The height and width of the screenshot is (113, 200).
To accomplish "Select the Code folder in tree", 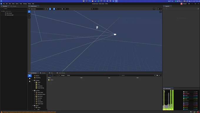I will tap(39, 84).
